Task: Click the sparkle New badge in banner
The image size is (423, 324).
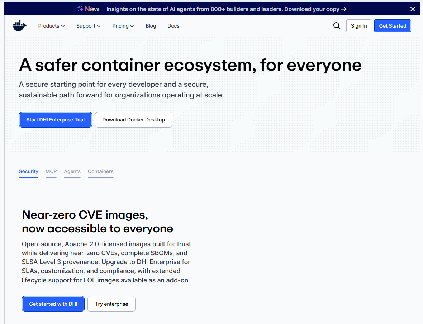Action: tap(88, 9)
